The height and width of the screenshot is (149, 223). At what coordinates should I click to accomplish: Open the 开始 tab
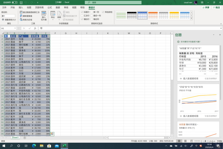pos(12,7)
